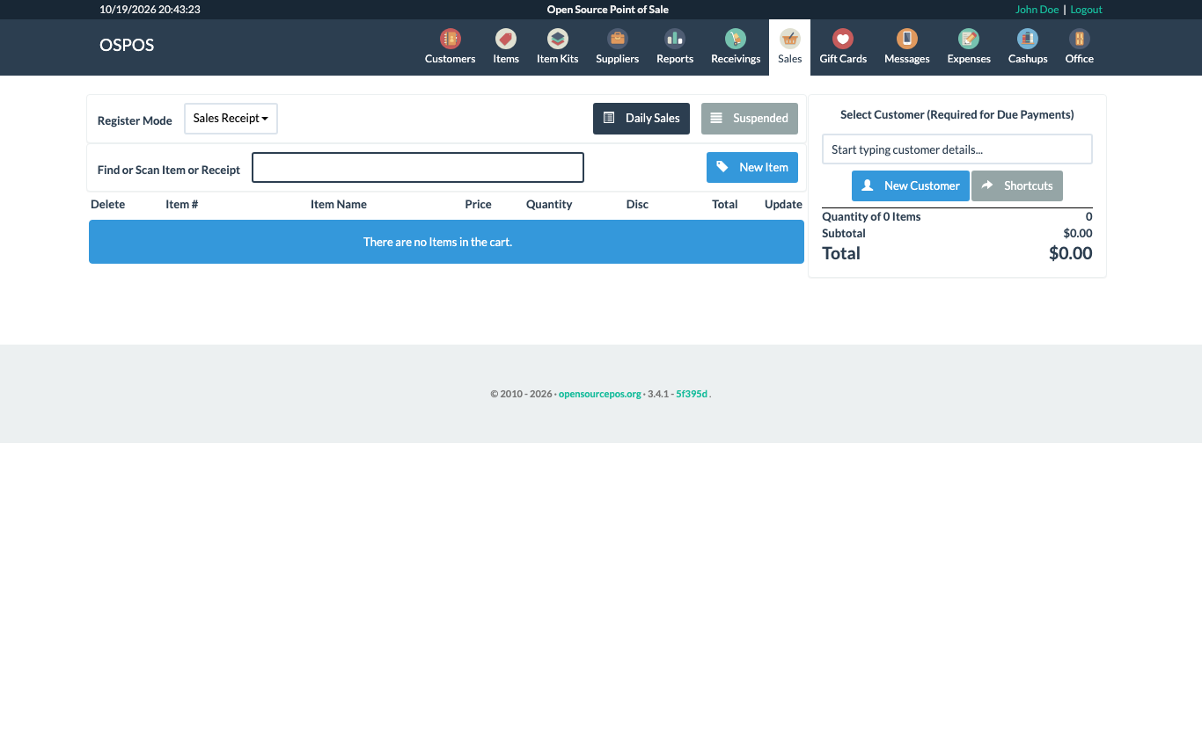Click the Subtotal label
1202x756 pixels.
click(844, 233)
